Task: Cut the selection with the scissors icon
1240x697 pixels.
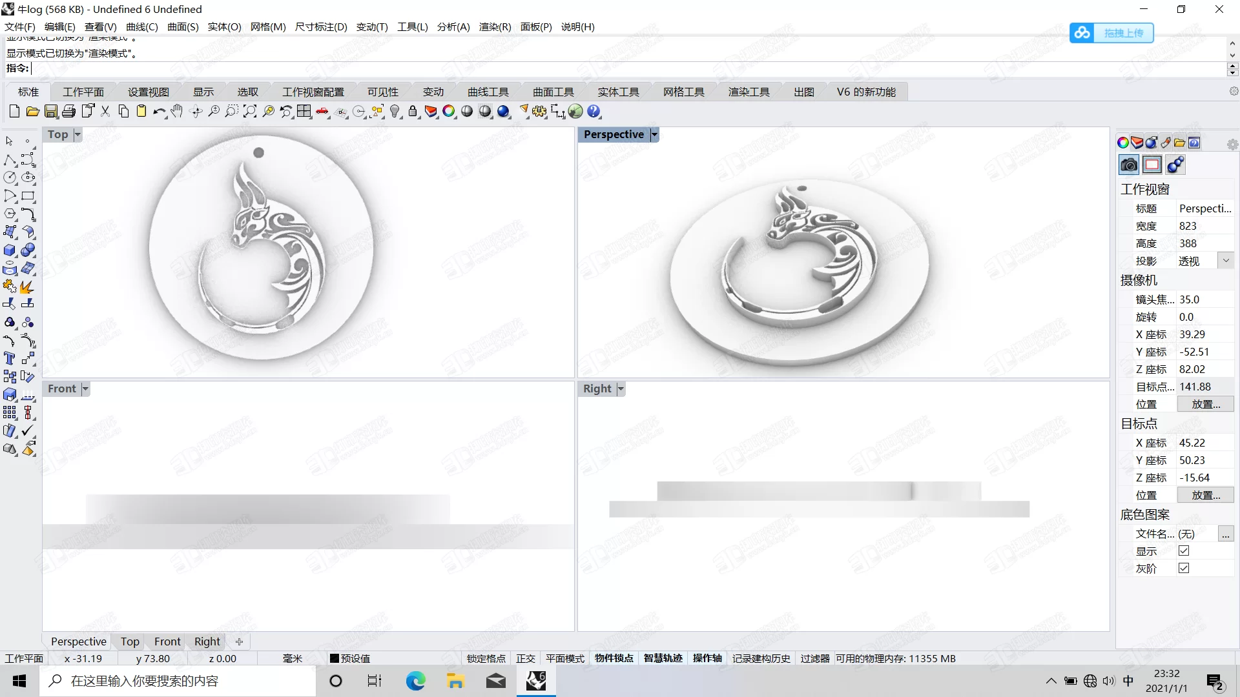Action: pyautogui.click(x=105, y=112)
